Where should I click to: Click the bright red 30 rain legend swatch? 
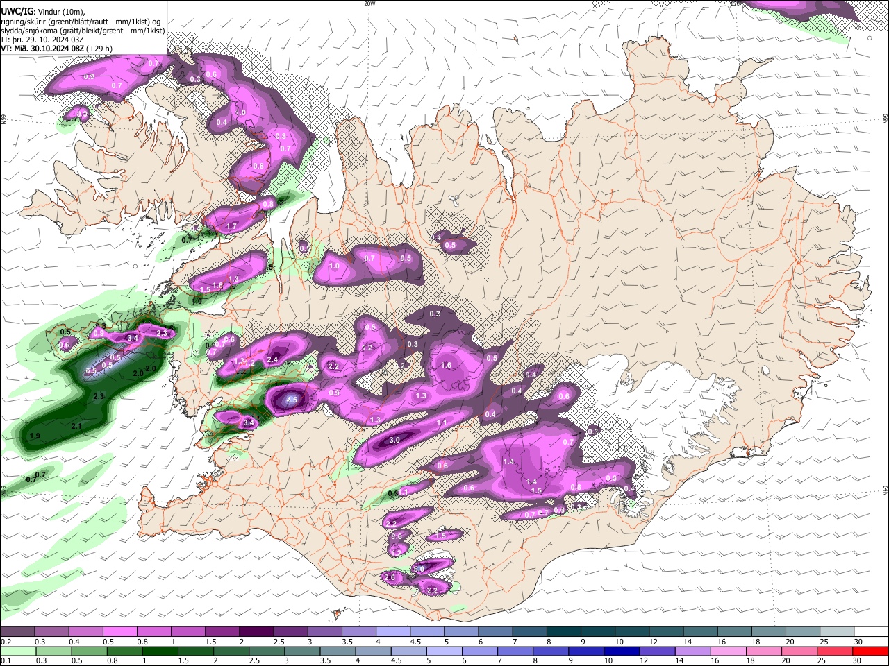pyautogui.click(x=870, y=651)
